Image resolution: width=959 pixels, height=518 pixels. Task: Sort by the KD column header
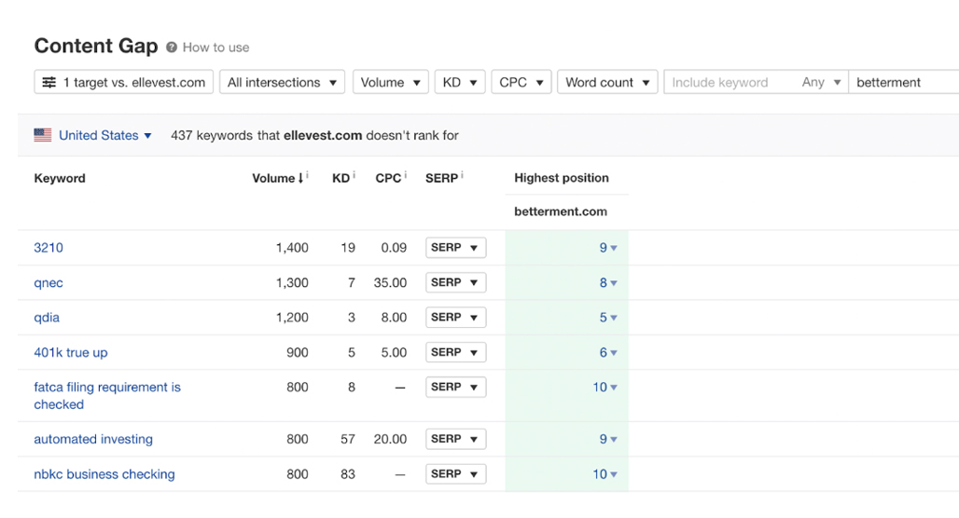click(341, 178)
